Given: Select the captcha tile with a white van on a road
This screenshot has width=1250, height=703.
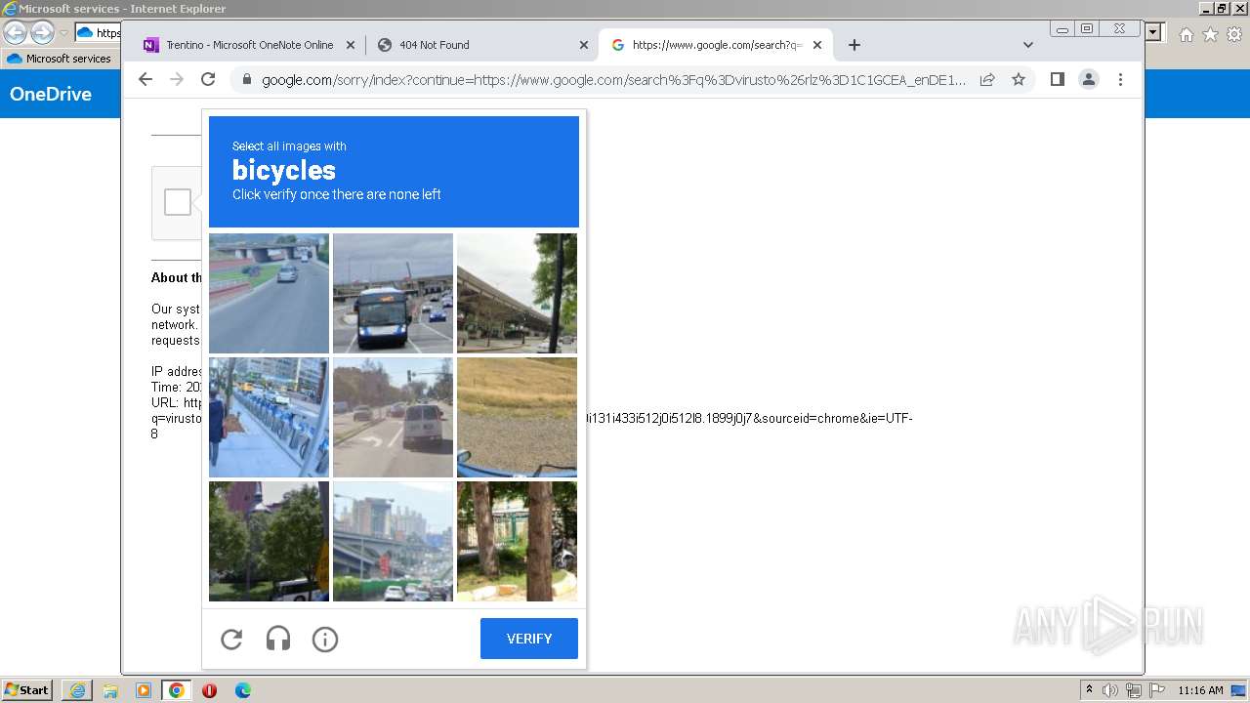Looking at the screenshot, I should tap(393, 417).
